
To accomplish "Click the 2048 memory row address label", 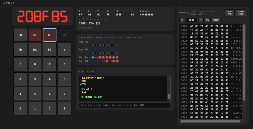I will (x=184, y=59).
